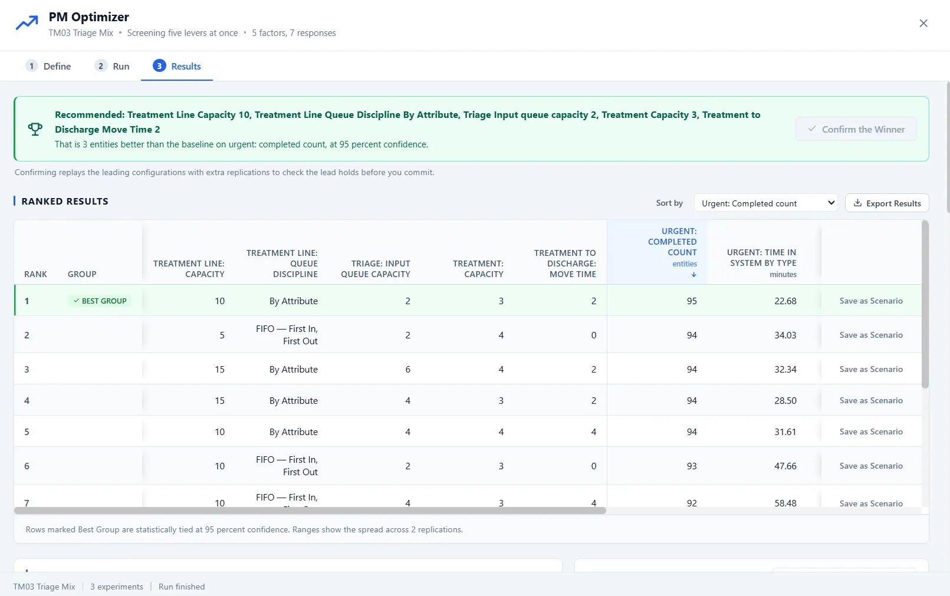Click the Best Group badge on rank 1
Screen dimensions: 950x596
100,301
